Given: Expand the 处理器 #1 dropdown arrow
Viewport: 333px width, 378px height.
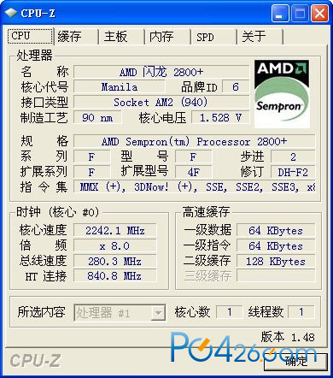Looking at the screenshot, I should [x=158, y=313].
